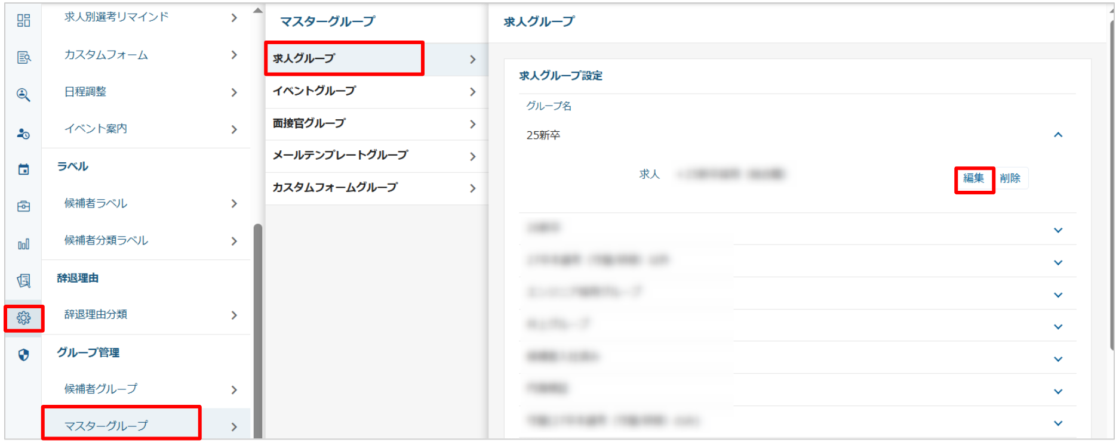Viewport: 1119px width, 443px height.
Task: Select 求人グループ in master group list
Action: [344, 58]
